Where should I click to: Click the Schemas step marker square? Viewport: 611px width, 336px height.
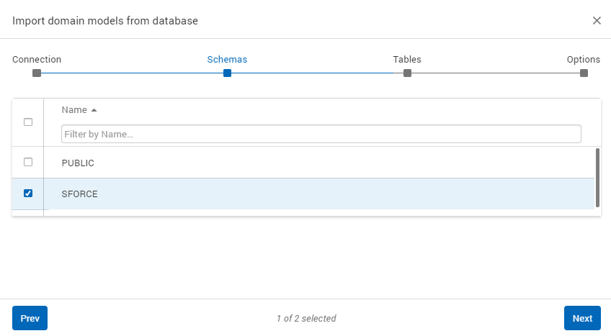click(x=227, y=73)
